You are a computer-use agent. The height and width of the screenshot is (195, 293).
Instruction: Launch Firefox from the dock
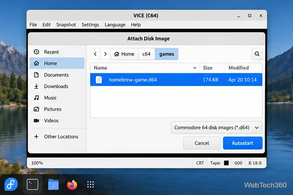click(72, 185)
